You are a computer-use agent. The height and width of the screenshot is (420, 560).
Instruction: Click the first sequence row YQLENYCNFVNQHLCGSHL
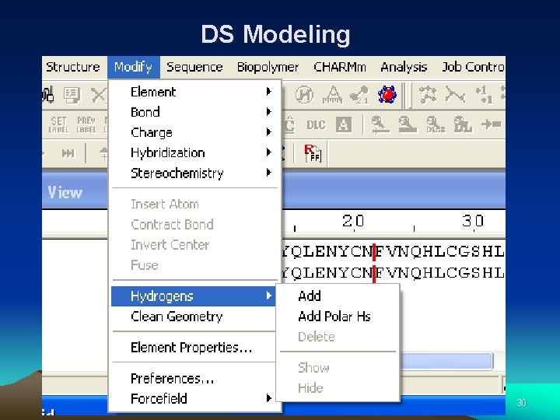[394, 252]
